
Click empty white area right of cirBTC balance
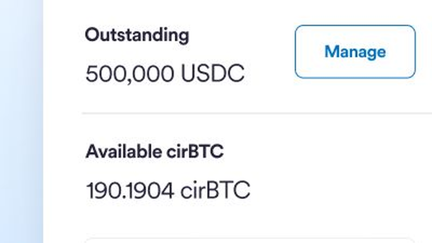pyautogui.click(x=338, y=190)
